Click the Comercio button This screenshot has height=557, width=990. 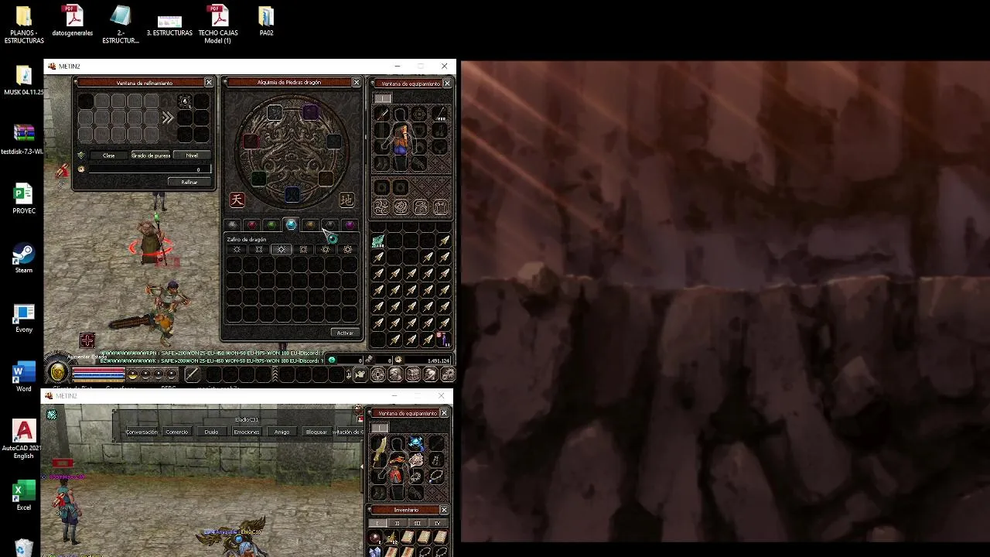[176, 432]
